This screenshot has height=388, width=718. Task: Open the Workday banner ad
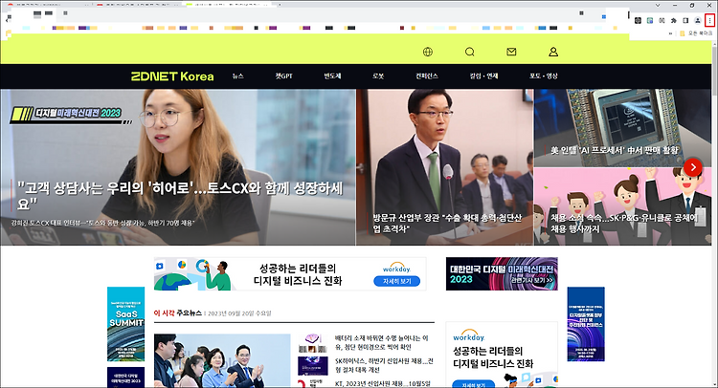290,273
